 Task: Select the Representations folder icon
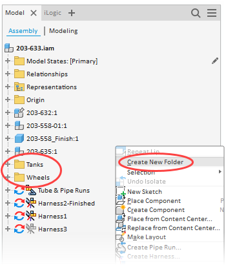pyautogui.click(x=19, y=87)
